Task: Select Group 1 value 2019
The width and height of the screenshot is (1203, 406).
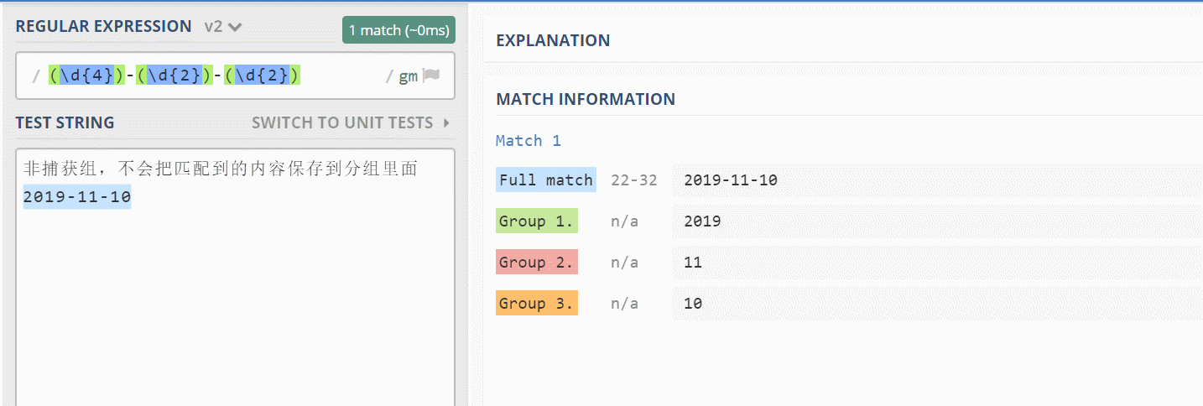Action: tap(702, 221)
